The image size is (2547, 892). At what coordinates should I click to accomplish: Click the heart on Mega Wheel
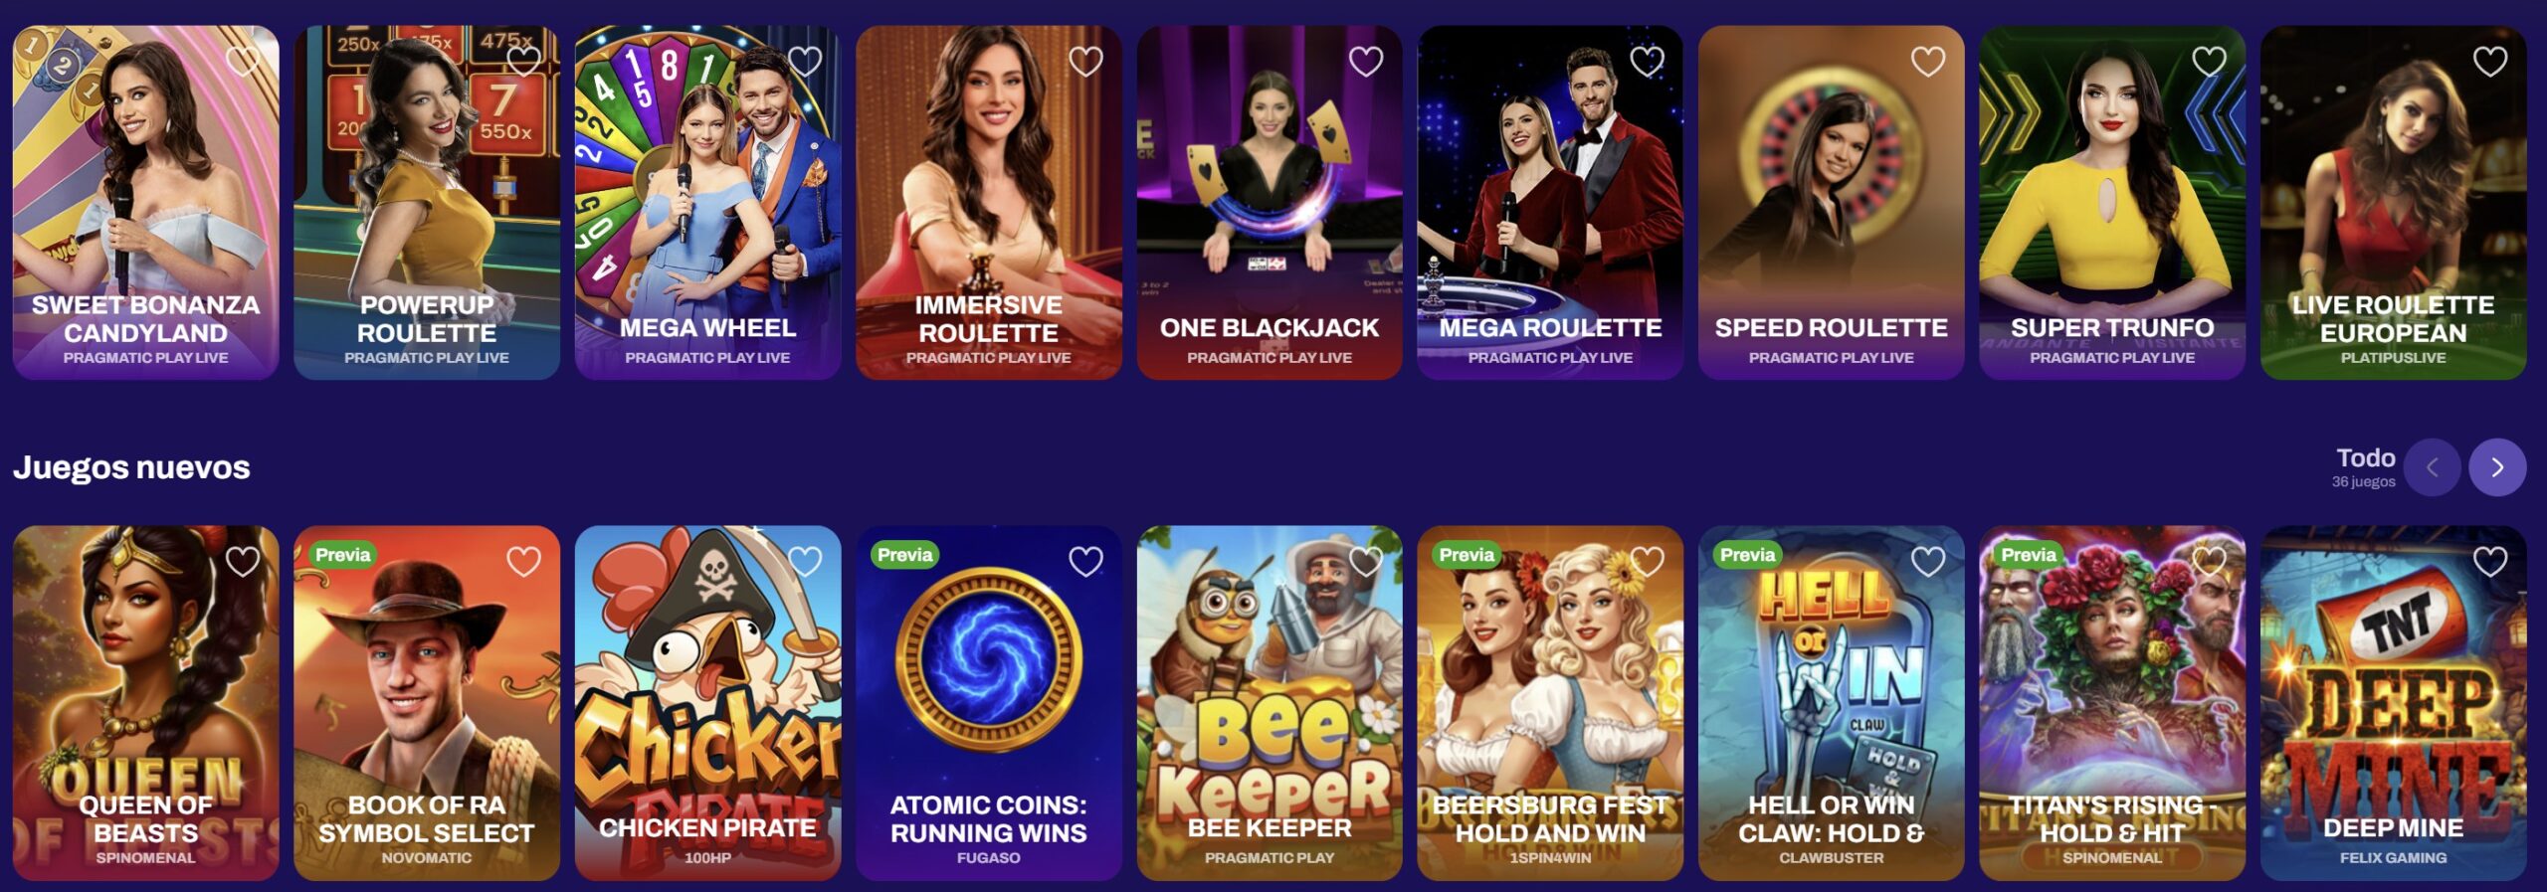point(805,62)
